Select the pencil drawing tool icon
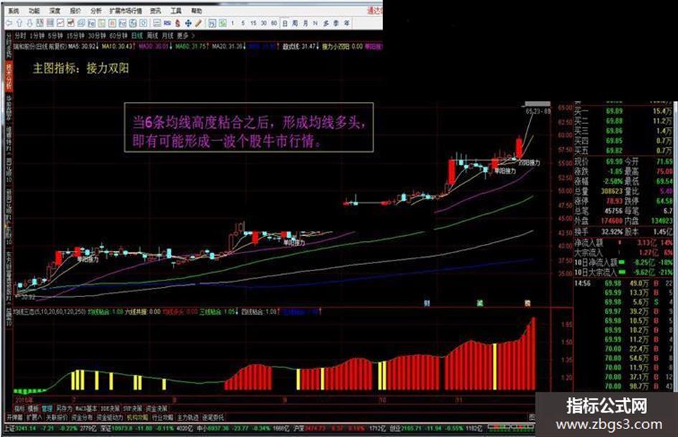The width and height of the screenshot is (678, 437). (199, 24)
